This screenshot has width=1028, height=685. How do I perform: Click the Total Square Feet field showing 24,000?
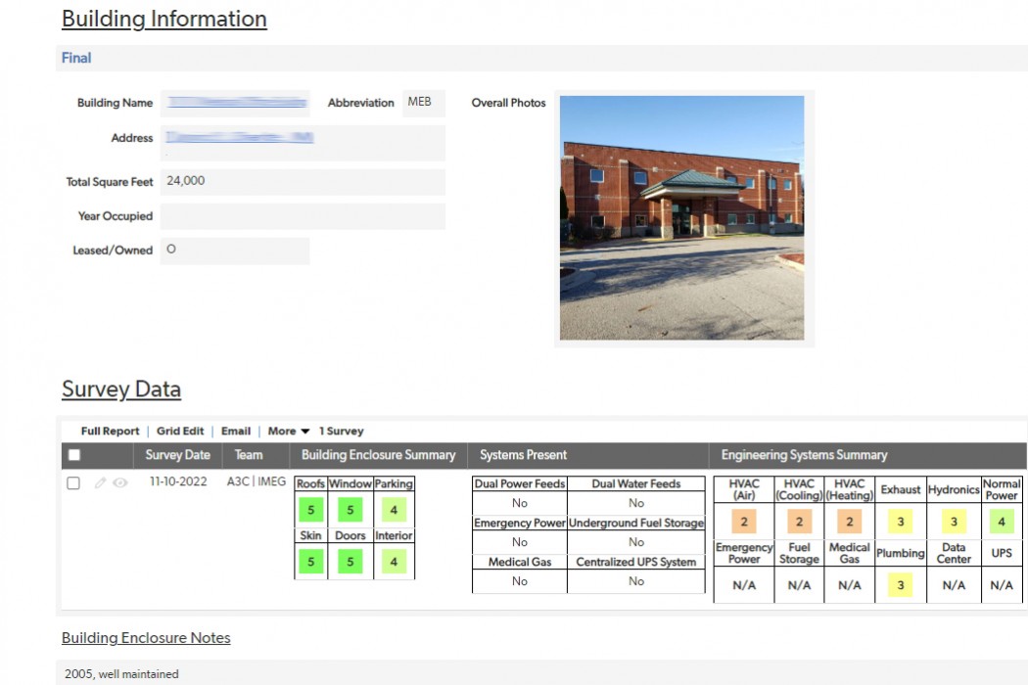(x=304, y=181)
